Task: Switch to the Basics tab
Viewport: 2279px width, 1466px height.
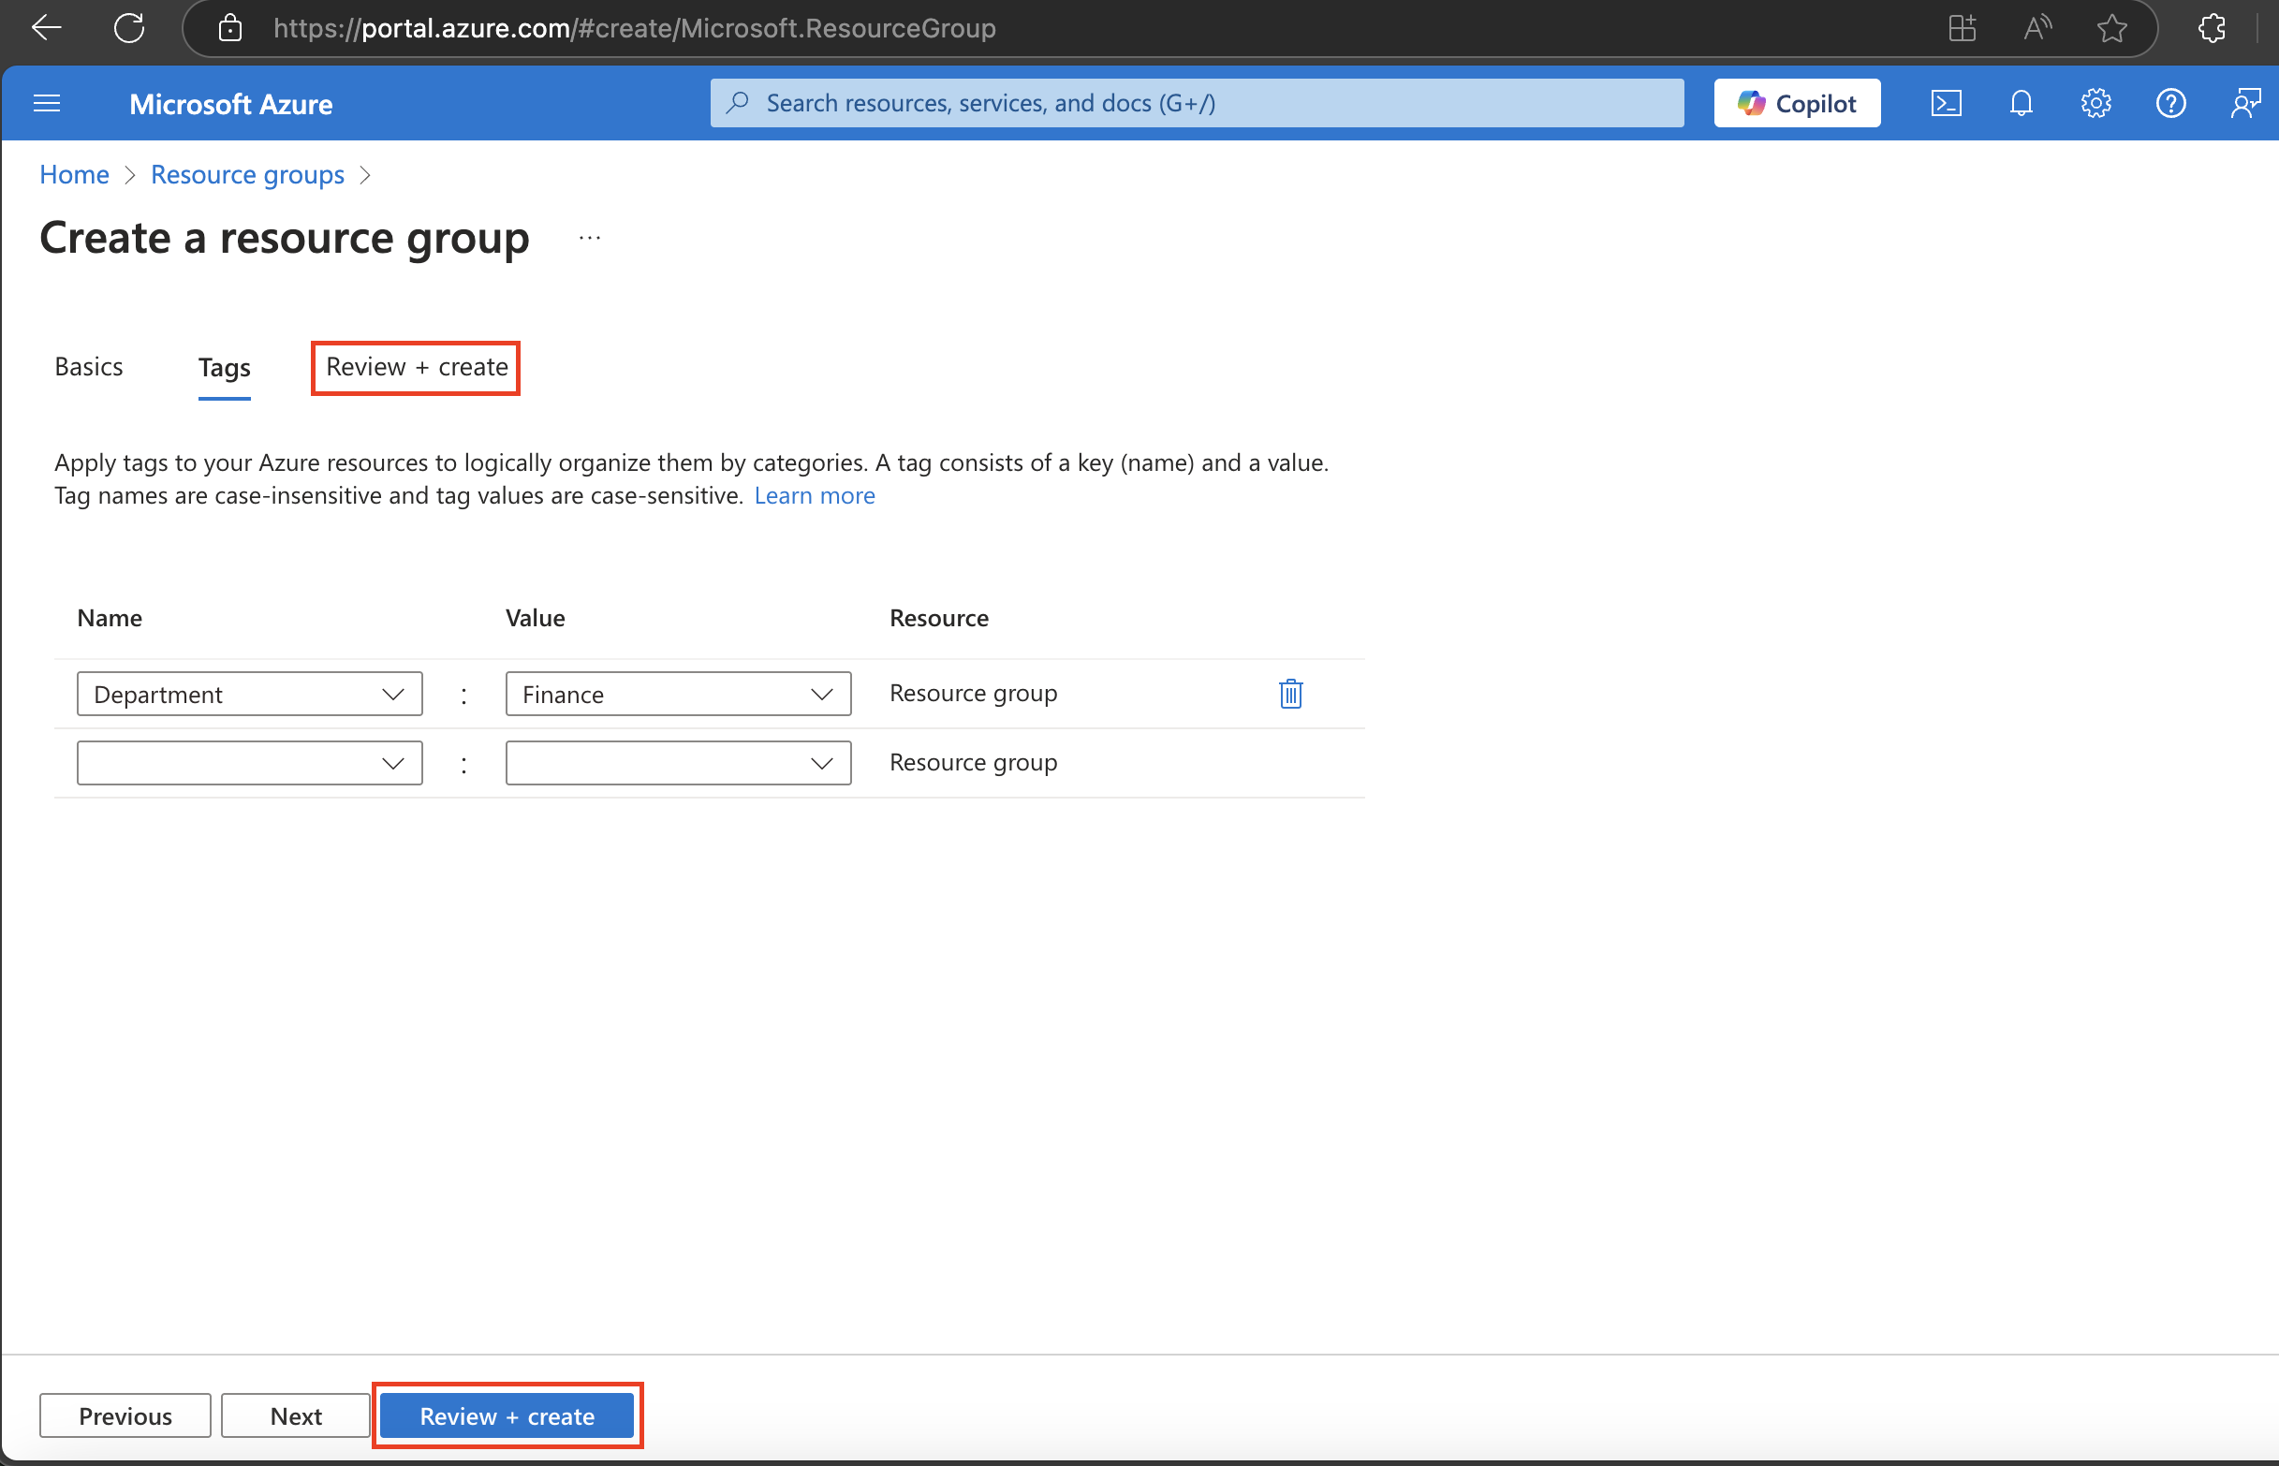Action: [x=89, y=367]
